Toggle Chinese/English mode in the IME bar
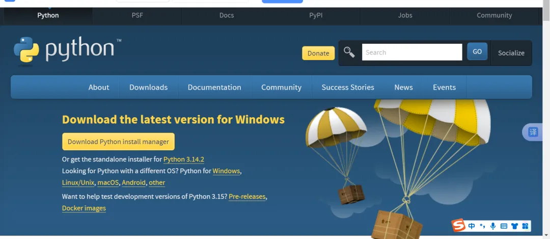The width and height of the screenshot is (550, 239). (472, 226)
